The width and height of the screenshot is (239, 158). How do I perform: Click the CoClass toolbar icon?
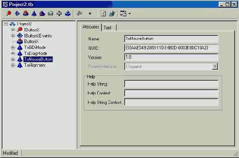click(26, 13)
